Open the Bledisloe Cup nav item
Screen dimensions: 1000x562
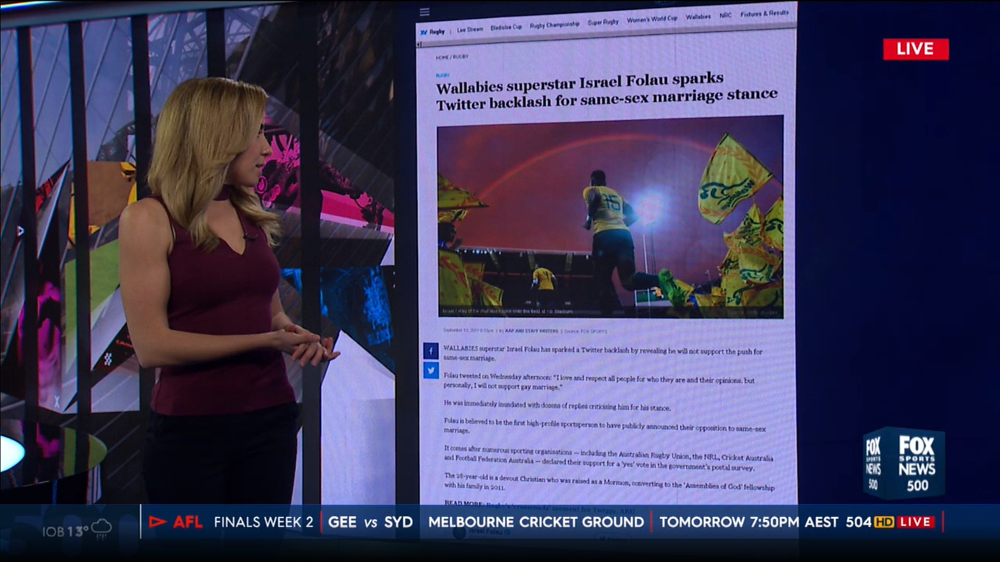(506, 27)
